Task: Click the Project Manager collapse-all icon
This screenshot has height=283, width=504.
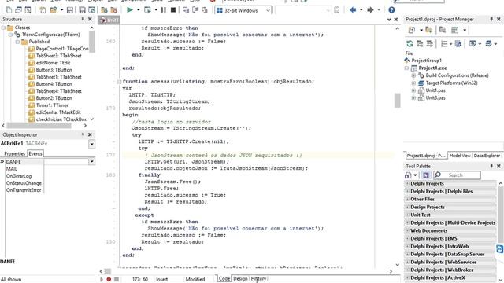Action: (x=429, y=44)
